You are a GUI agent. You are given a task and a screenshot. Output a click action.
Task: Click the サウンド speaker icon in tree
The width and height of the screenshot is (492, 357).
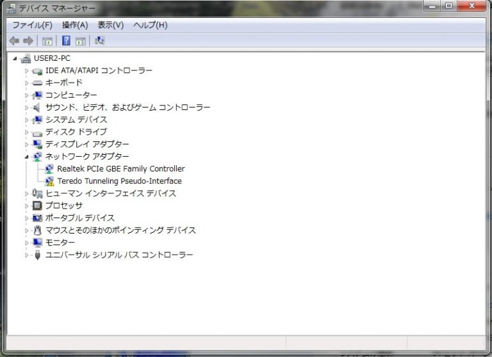pos(37,107)
